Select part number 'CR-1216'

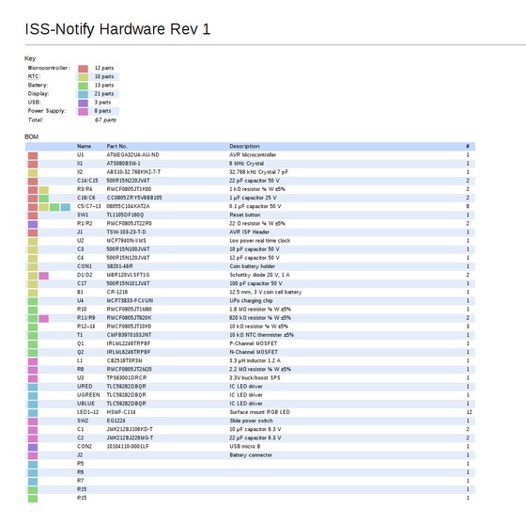click(117, 292)
